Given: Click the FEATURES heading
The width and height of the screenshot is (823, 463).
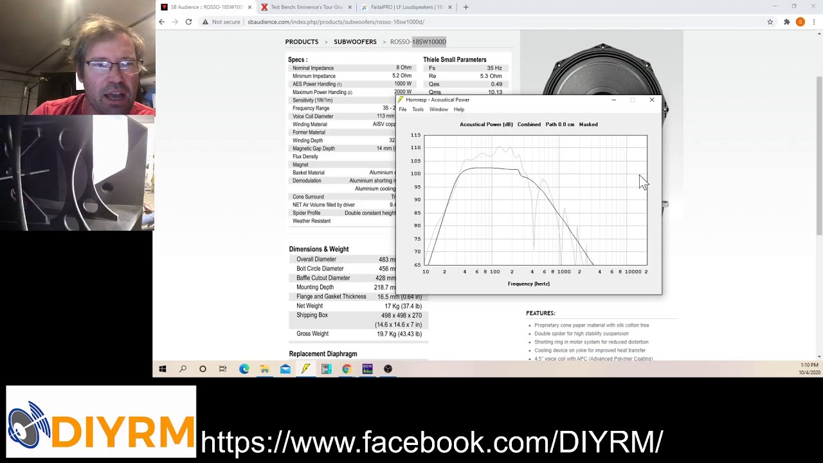Looking at the screenshot, I should [x=541, y=313].
